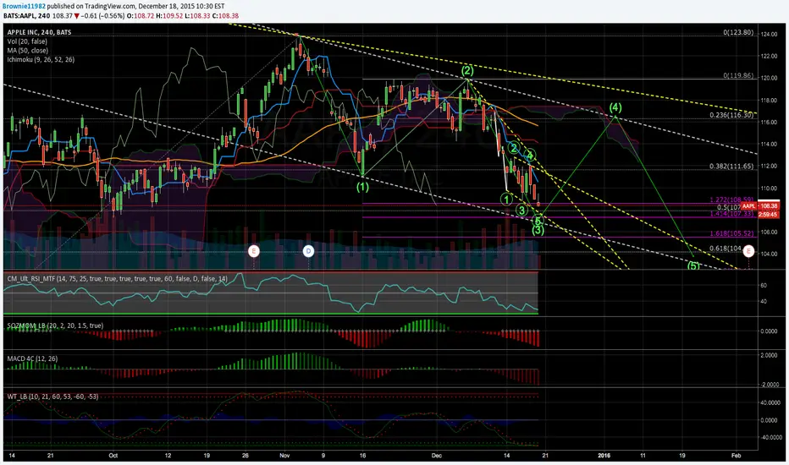Select the Fibonacci level 0(119.86) label
Image resolution: width=789 pixels, height=465 pixels.
[x=738, y=75]
